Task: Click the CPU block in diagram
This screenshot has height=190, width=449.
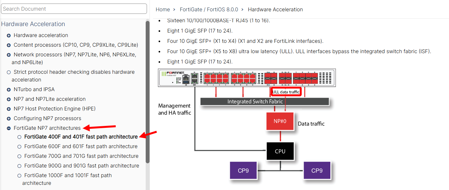Action: 280,151
